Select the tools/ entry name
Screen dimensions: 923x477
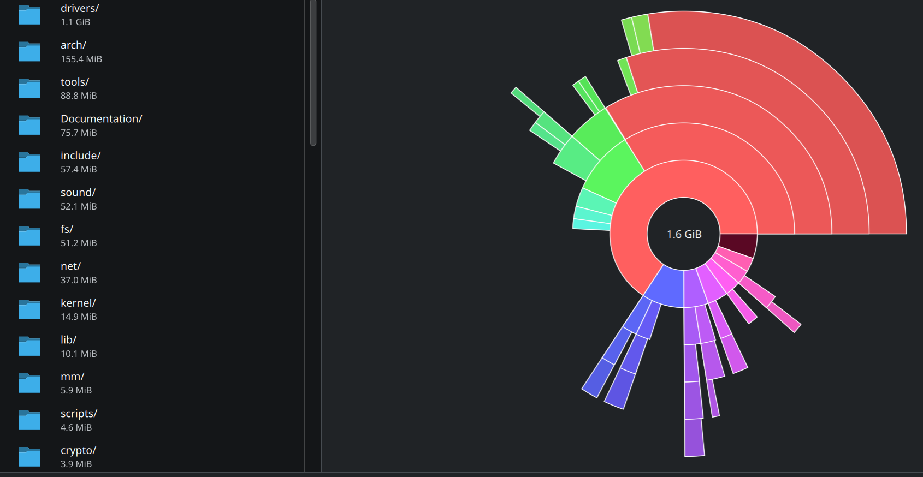(75, 82)
